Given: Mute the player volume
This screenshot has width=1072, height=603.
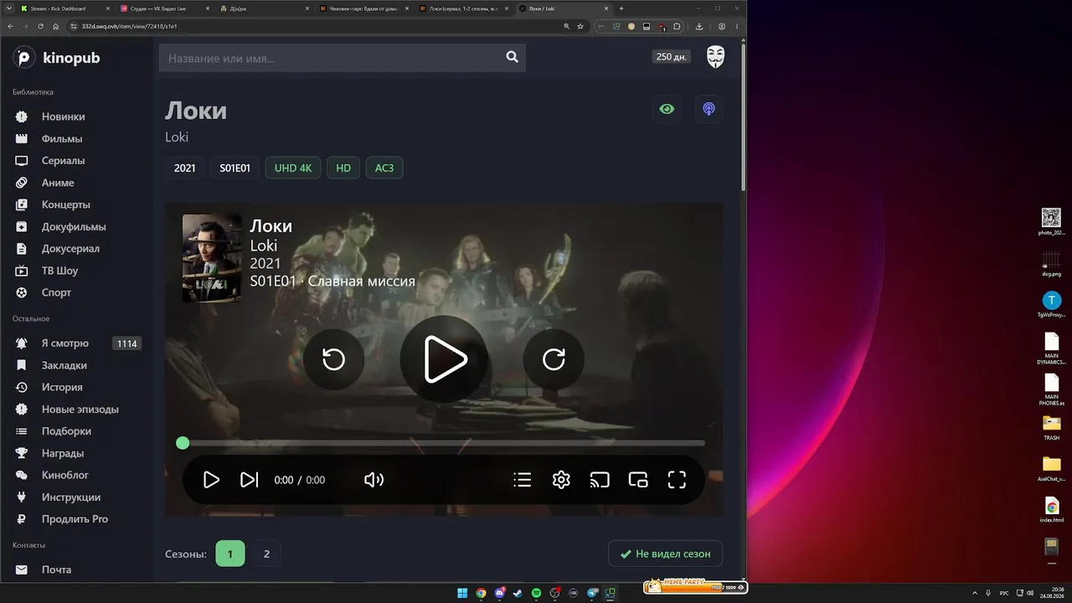Looking at the screenshot, I should [x=374, y=480].
